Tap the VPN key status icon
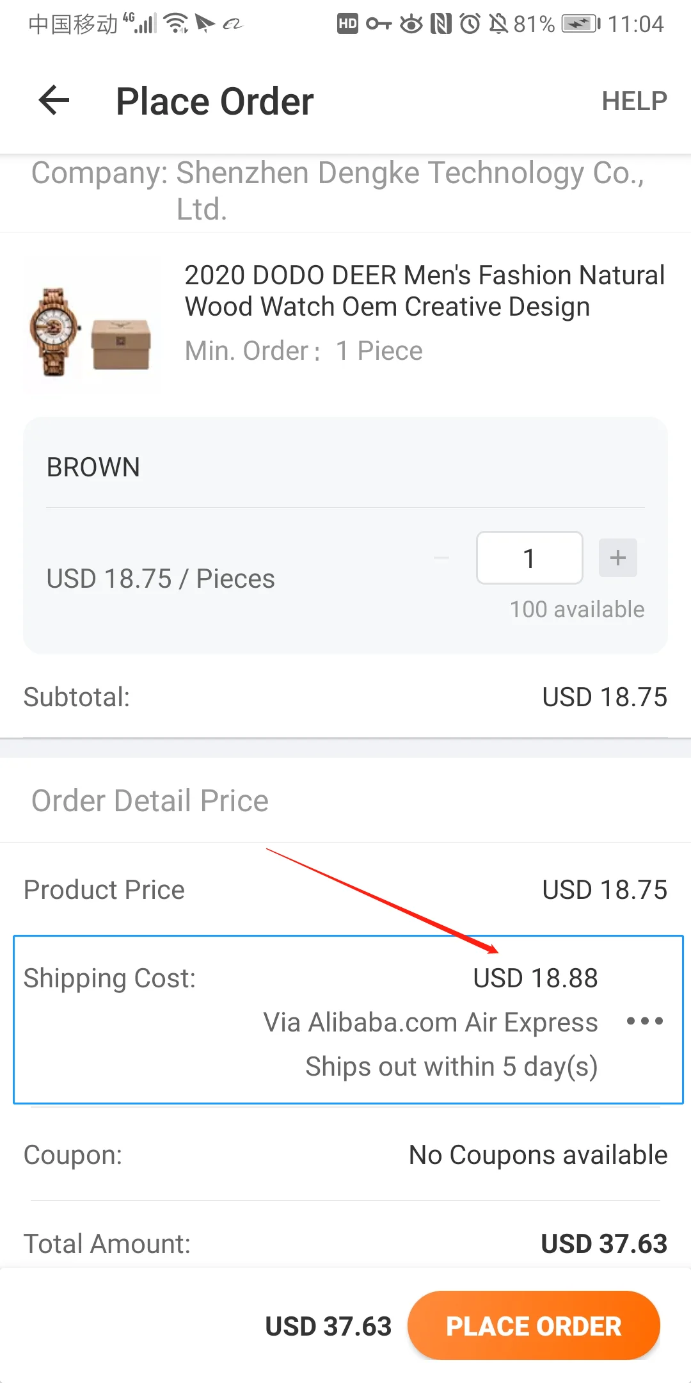691x1383 pixels. [379, 24]
